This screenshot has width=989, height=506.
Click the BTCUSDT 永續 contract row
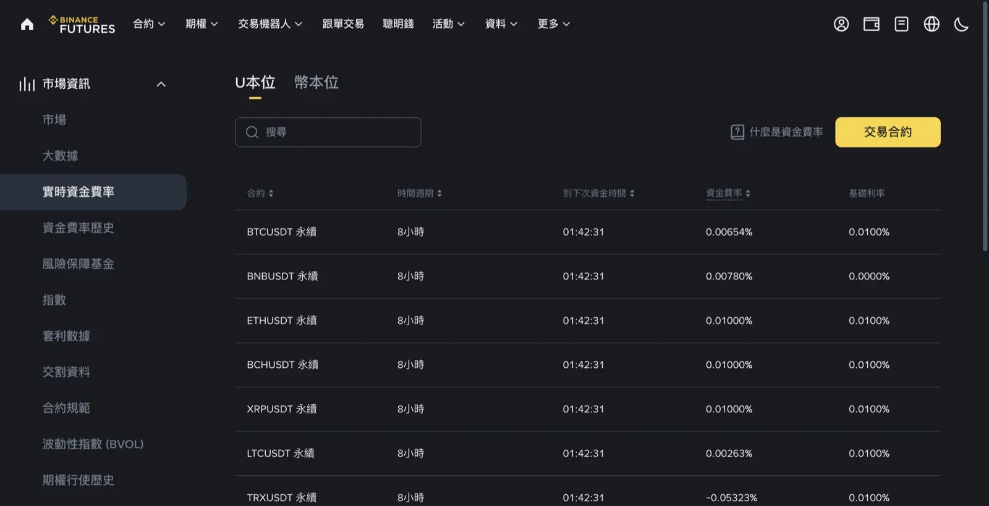coord(588,232)
